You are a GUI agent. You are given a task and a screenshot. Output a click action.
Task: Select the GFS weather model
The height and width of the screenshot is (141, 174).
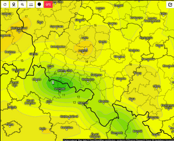(x=48, y=4)
